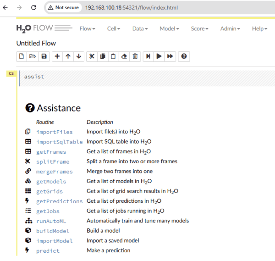Viewport: 275px width, 261px height.
Task: Delete the cell with the trash icon
Action: 135,56
